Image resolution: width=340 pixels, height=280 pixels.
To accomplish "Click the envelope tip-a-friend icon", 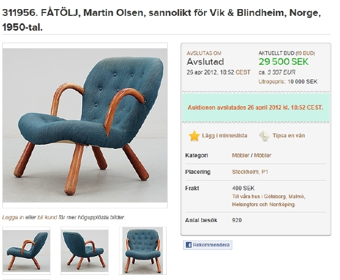I will (265, 136).
